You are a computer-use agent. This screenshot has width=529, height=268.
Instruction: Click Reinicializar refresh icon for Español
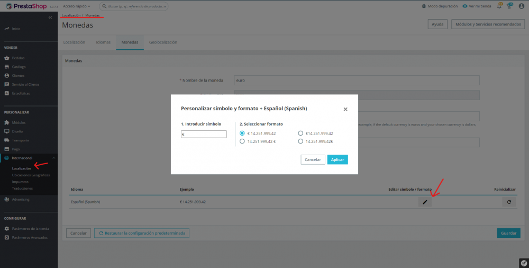[509, 202]
